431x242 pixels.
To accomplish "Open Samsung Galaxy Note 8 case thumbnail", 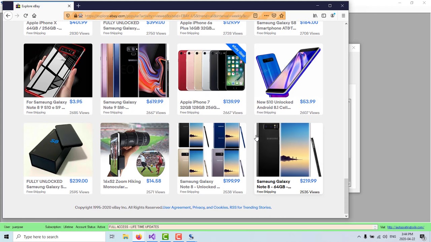I will pyautogui.click(x=58, y=70).
